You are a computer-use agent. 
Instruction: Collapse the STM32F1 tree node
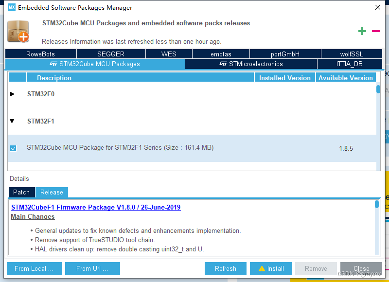coord(12,121)
